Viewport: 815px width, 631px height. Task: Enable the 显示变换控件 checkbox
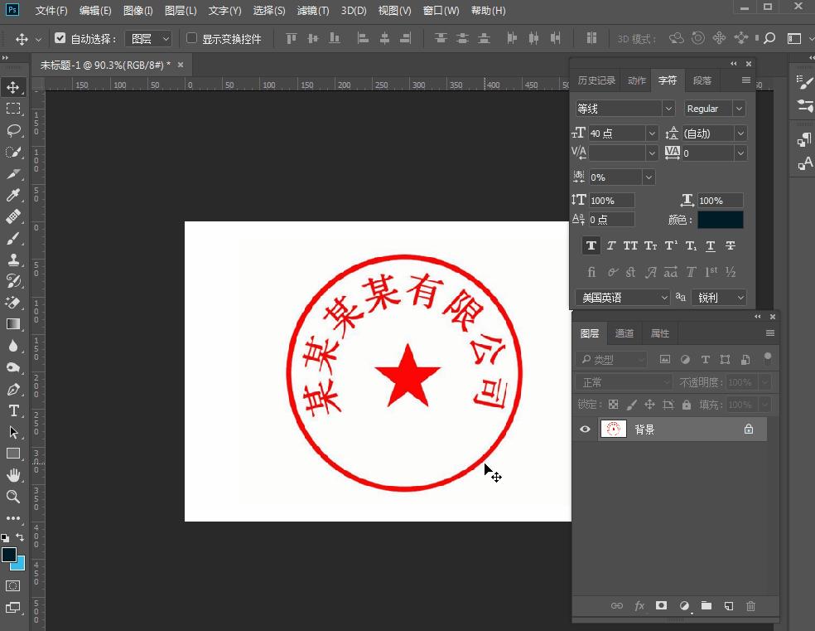[191, 38]
